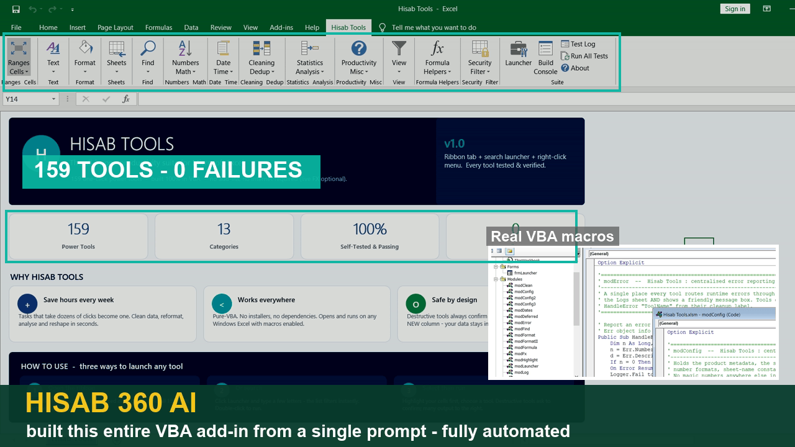
Task: Click the Hisab Tools ribbon tab
Action: coord(348,27)
